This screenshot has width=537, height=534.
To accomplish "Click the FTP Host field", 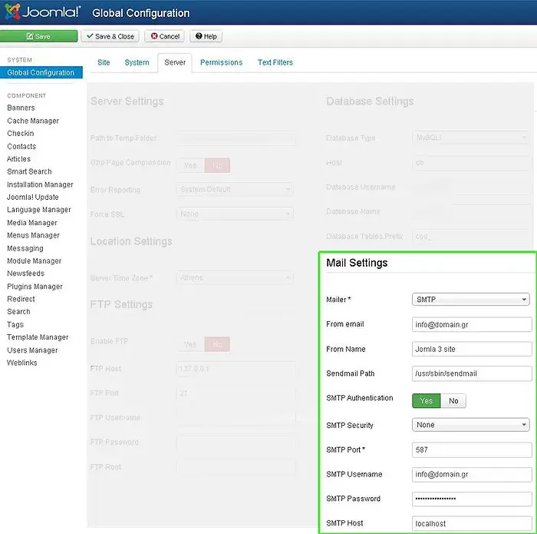I will 236,369.
